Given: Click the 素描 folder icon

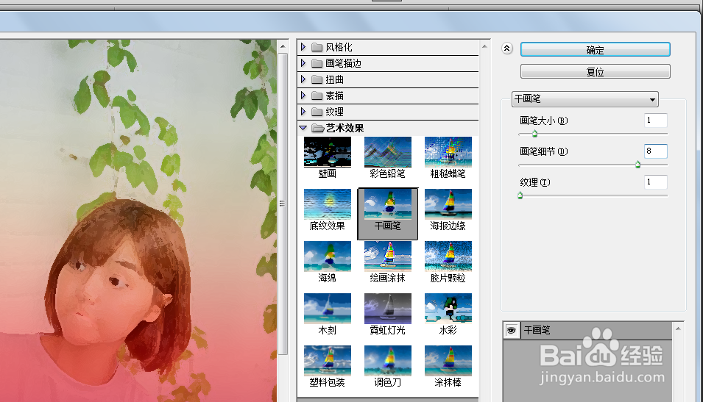Looking at the screenshot, I should [x=317, y=96].
